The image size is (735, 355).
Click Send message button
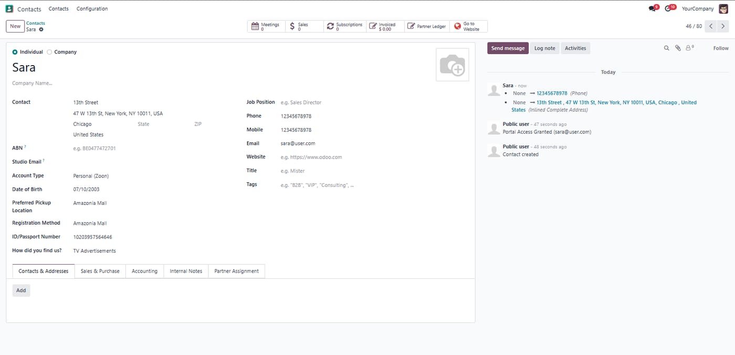pyautogui.click(x=508, y=48)
